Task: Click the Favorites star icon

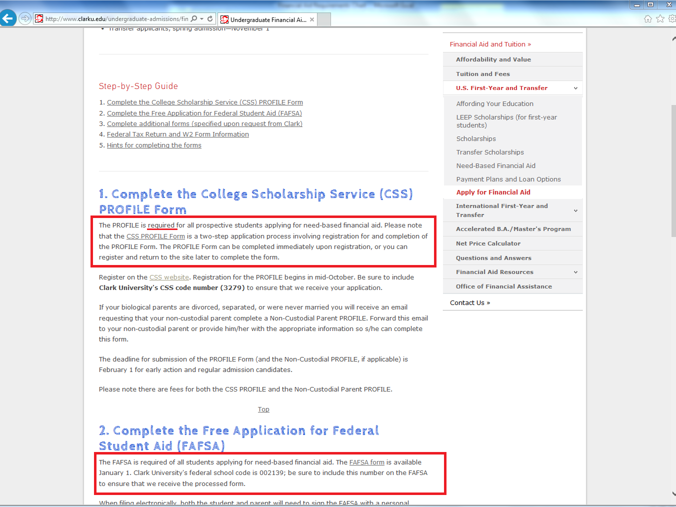Action: (x=660, y=19)
